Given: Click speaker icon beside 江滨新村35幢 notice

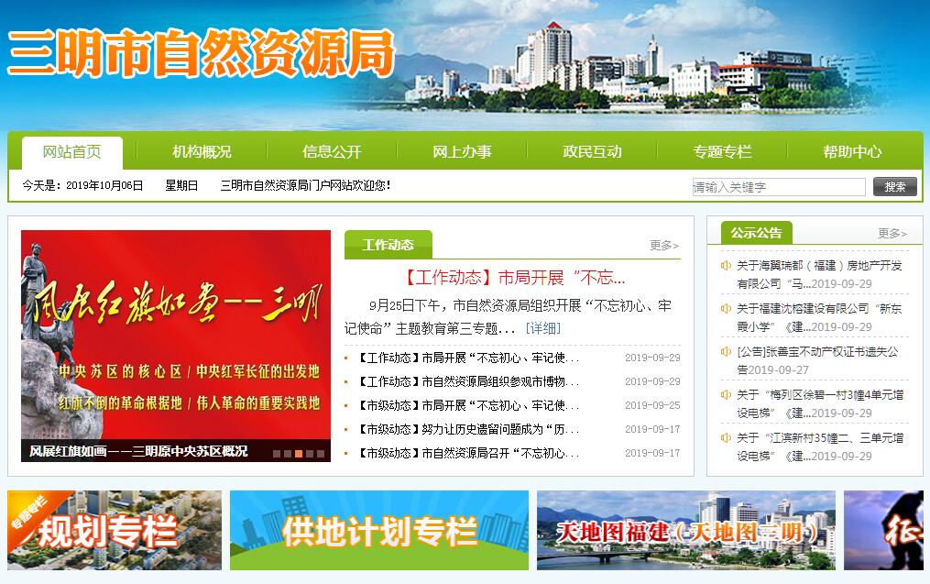Looking at the screenshot, I should [726, 437].
